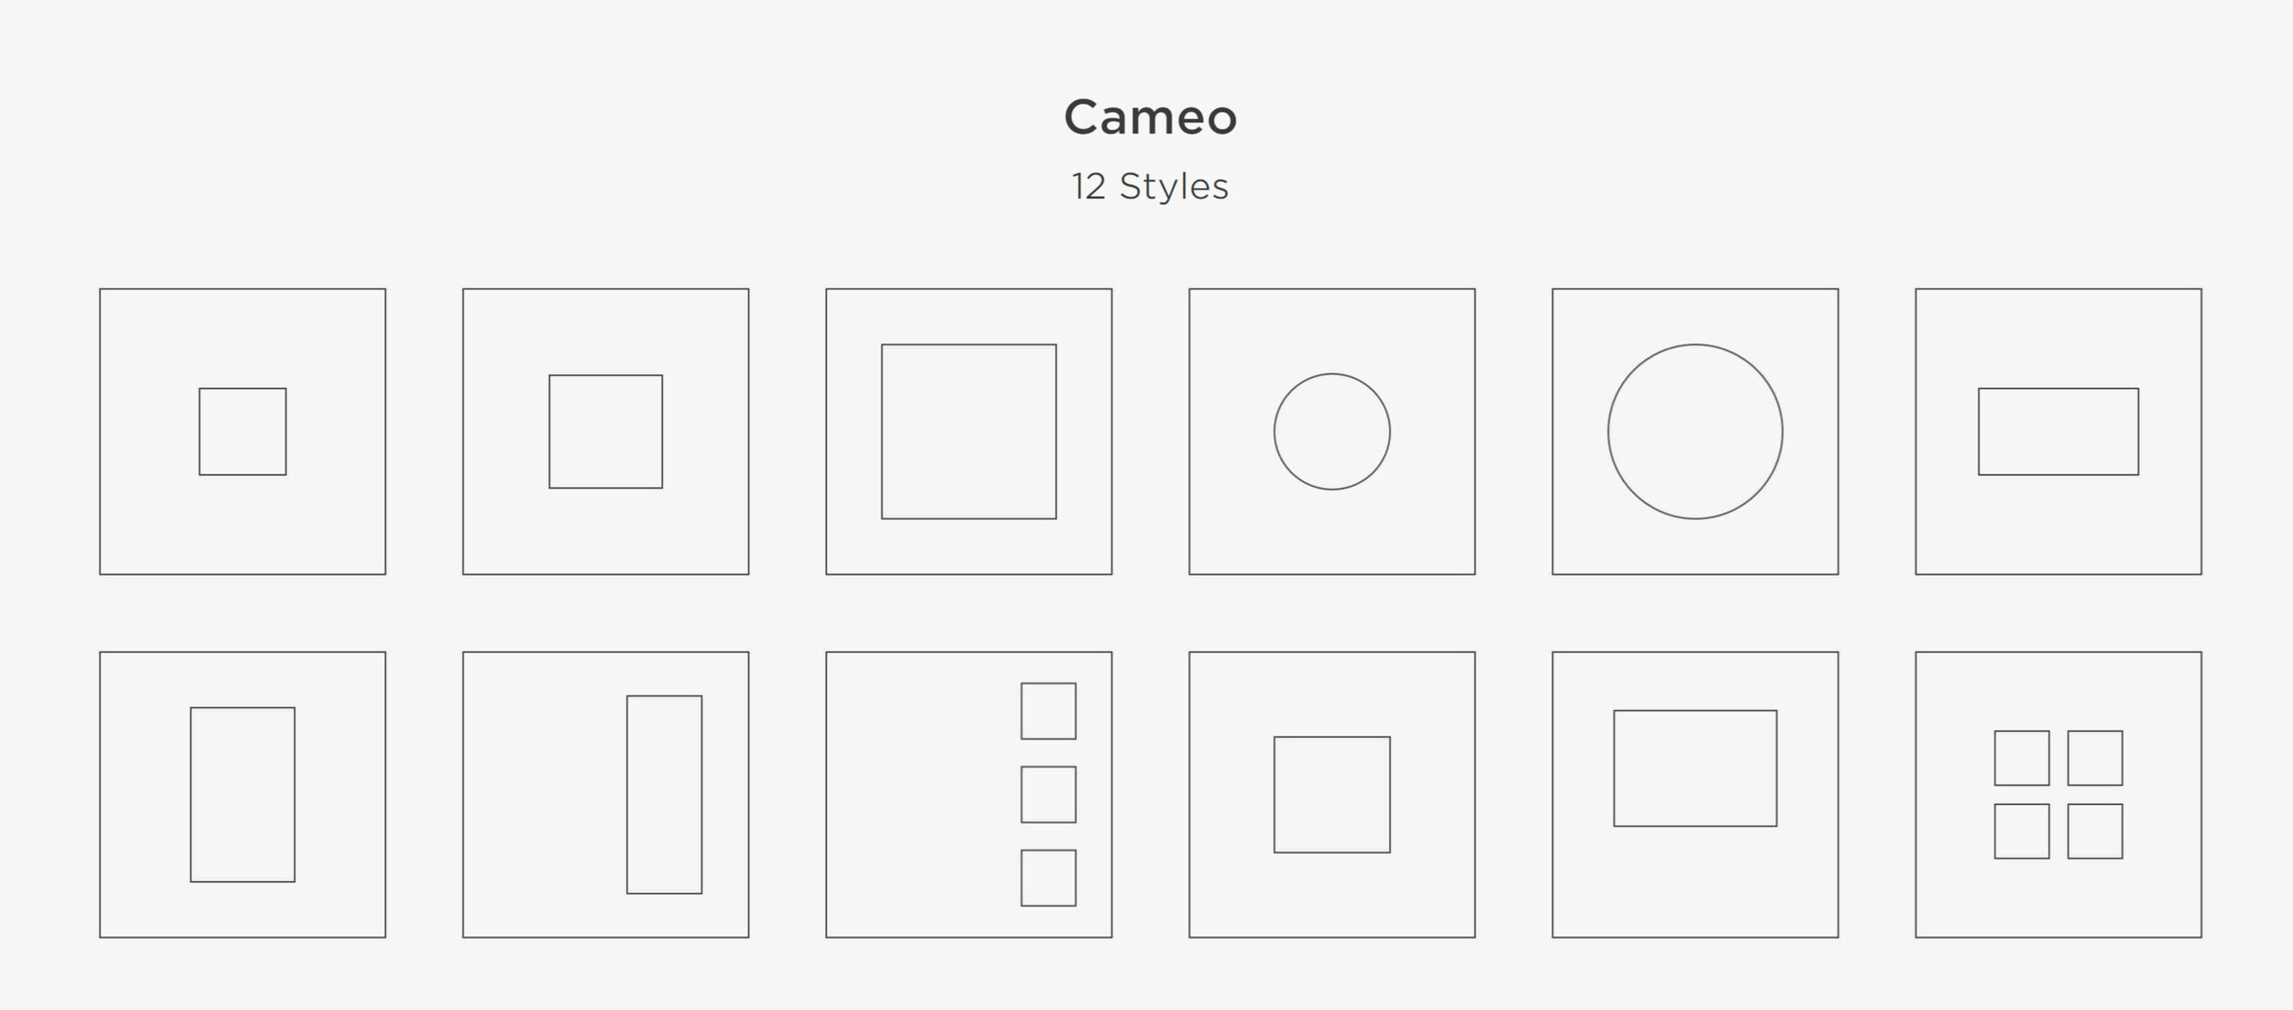Click bottom-left square of four-square grid style
Viewport: 2293px width, 1010px height.
point(2021,831)
